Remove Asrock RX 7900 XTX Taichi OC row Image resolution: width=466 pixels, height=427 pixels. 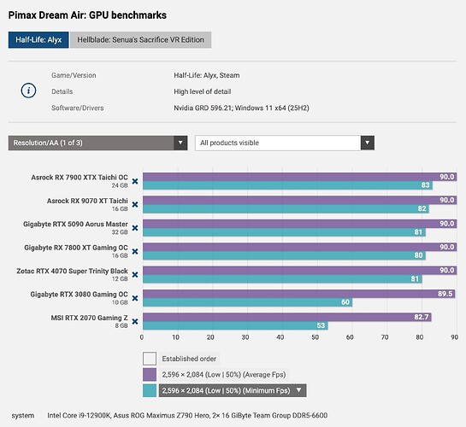click(135, 181)
